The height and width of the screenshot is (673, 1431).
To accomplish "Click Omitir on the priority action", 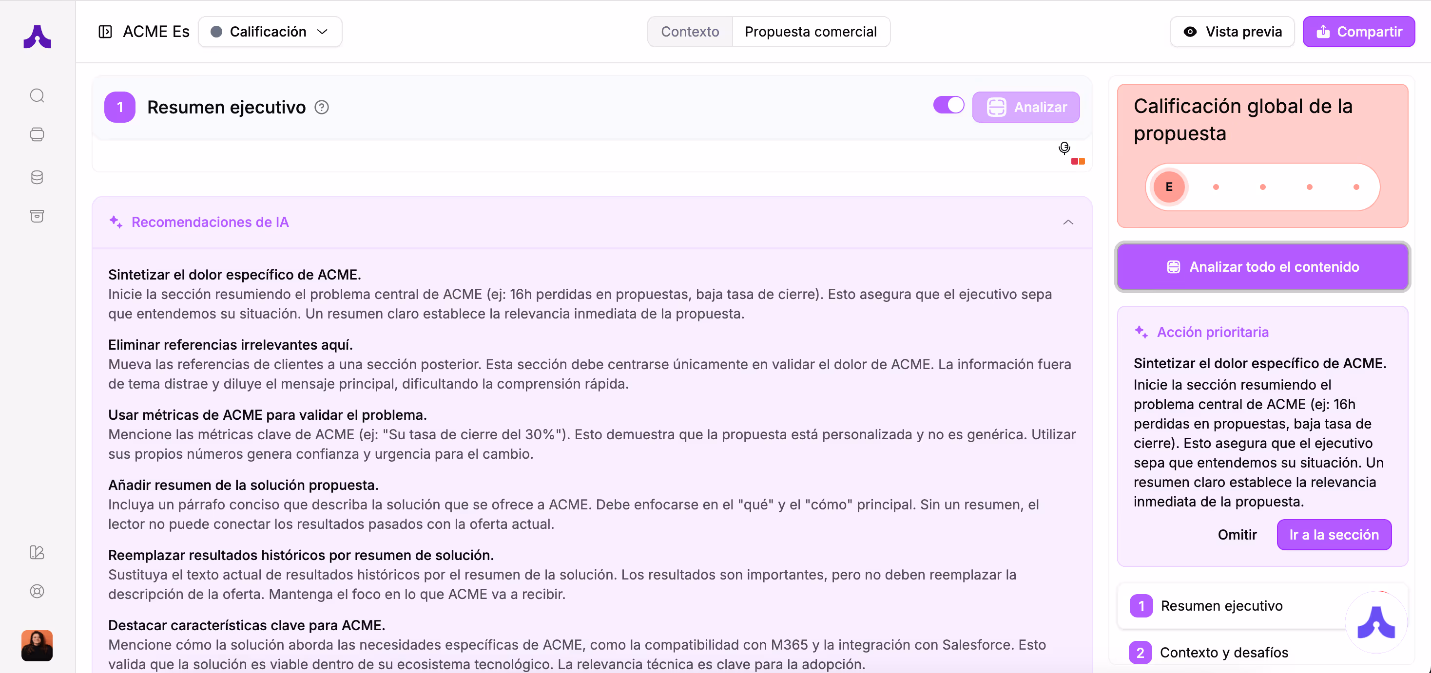I will tap(1237, 534).
